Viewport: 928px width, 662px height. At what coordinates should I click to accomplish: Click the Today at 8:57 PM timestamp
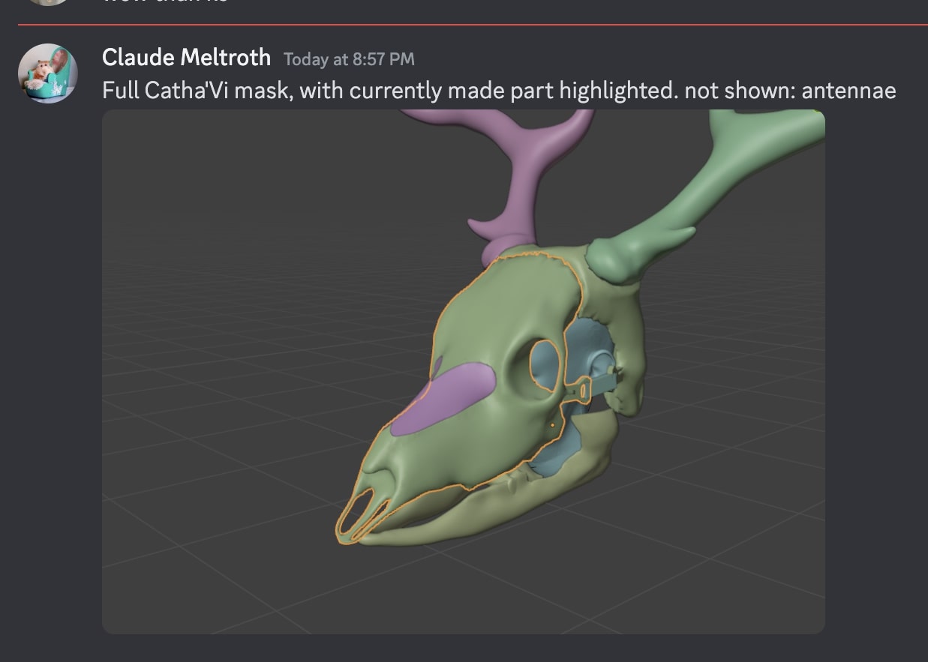[349, 59]
